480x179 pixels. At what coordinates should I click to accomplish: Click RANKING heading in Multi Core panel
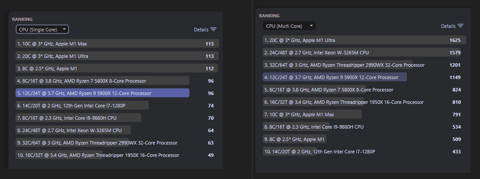(269, 15)
